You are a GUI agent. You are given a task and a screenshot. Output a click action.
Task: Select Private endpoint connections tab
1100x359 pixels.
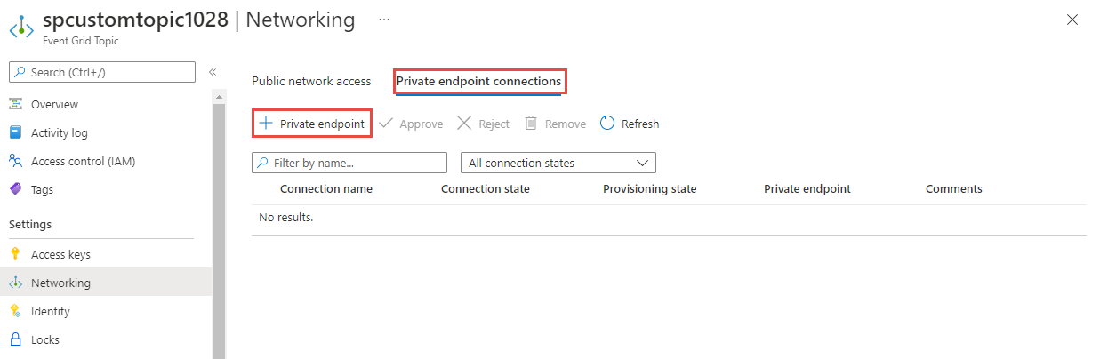click(x=478, y=82)
